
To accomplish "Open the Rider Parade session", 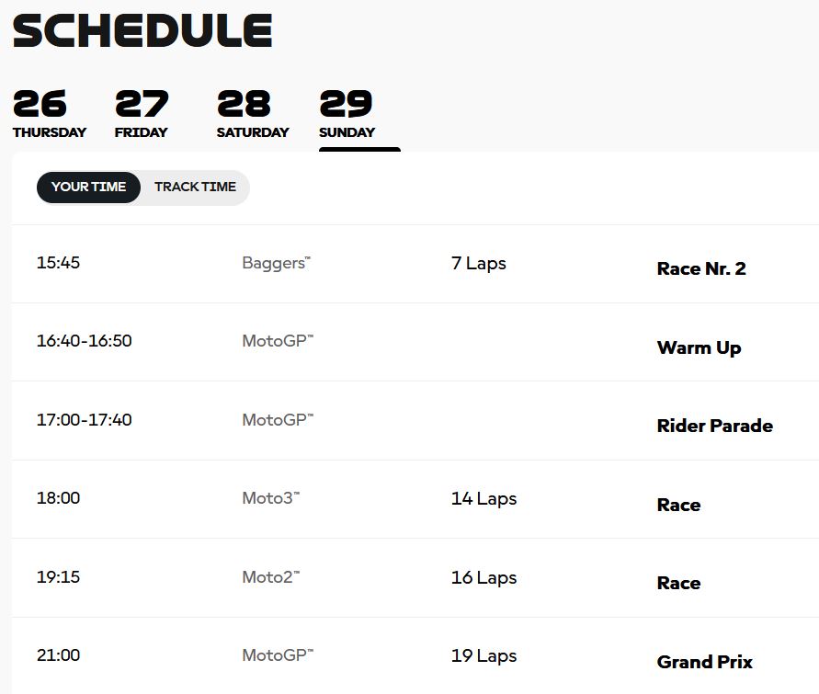I will 415,421.
